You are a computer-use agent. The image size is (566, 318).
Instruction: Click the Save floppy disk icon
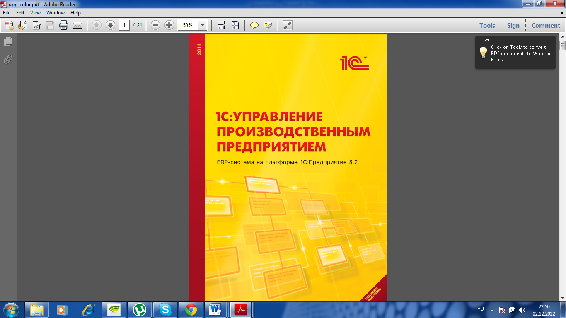(x=50, y=25)
